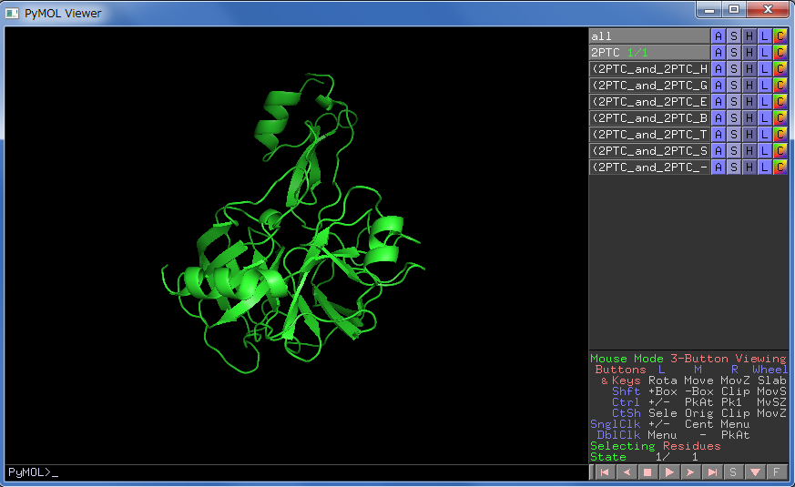Image resolution: width=795 pixels, height=487 pixels.
Task: Open the Hide menu for 2PTC_and_2PTC_G
Action: point(749,86)
